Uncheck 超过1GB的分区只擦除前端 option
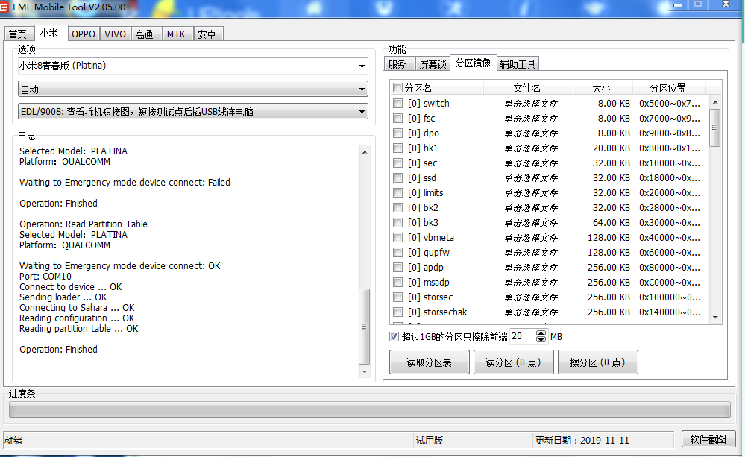The image size is (745, 457). pyautogui.click(x=394, y=337)
